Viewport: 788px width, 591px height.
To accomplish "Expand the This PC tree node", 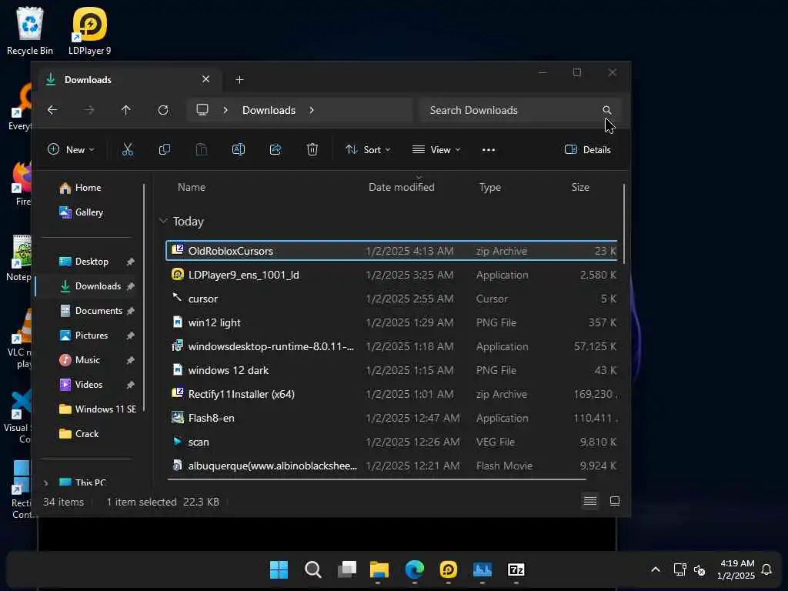I will click(x=45, y=483).
